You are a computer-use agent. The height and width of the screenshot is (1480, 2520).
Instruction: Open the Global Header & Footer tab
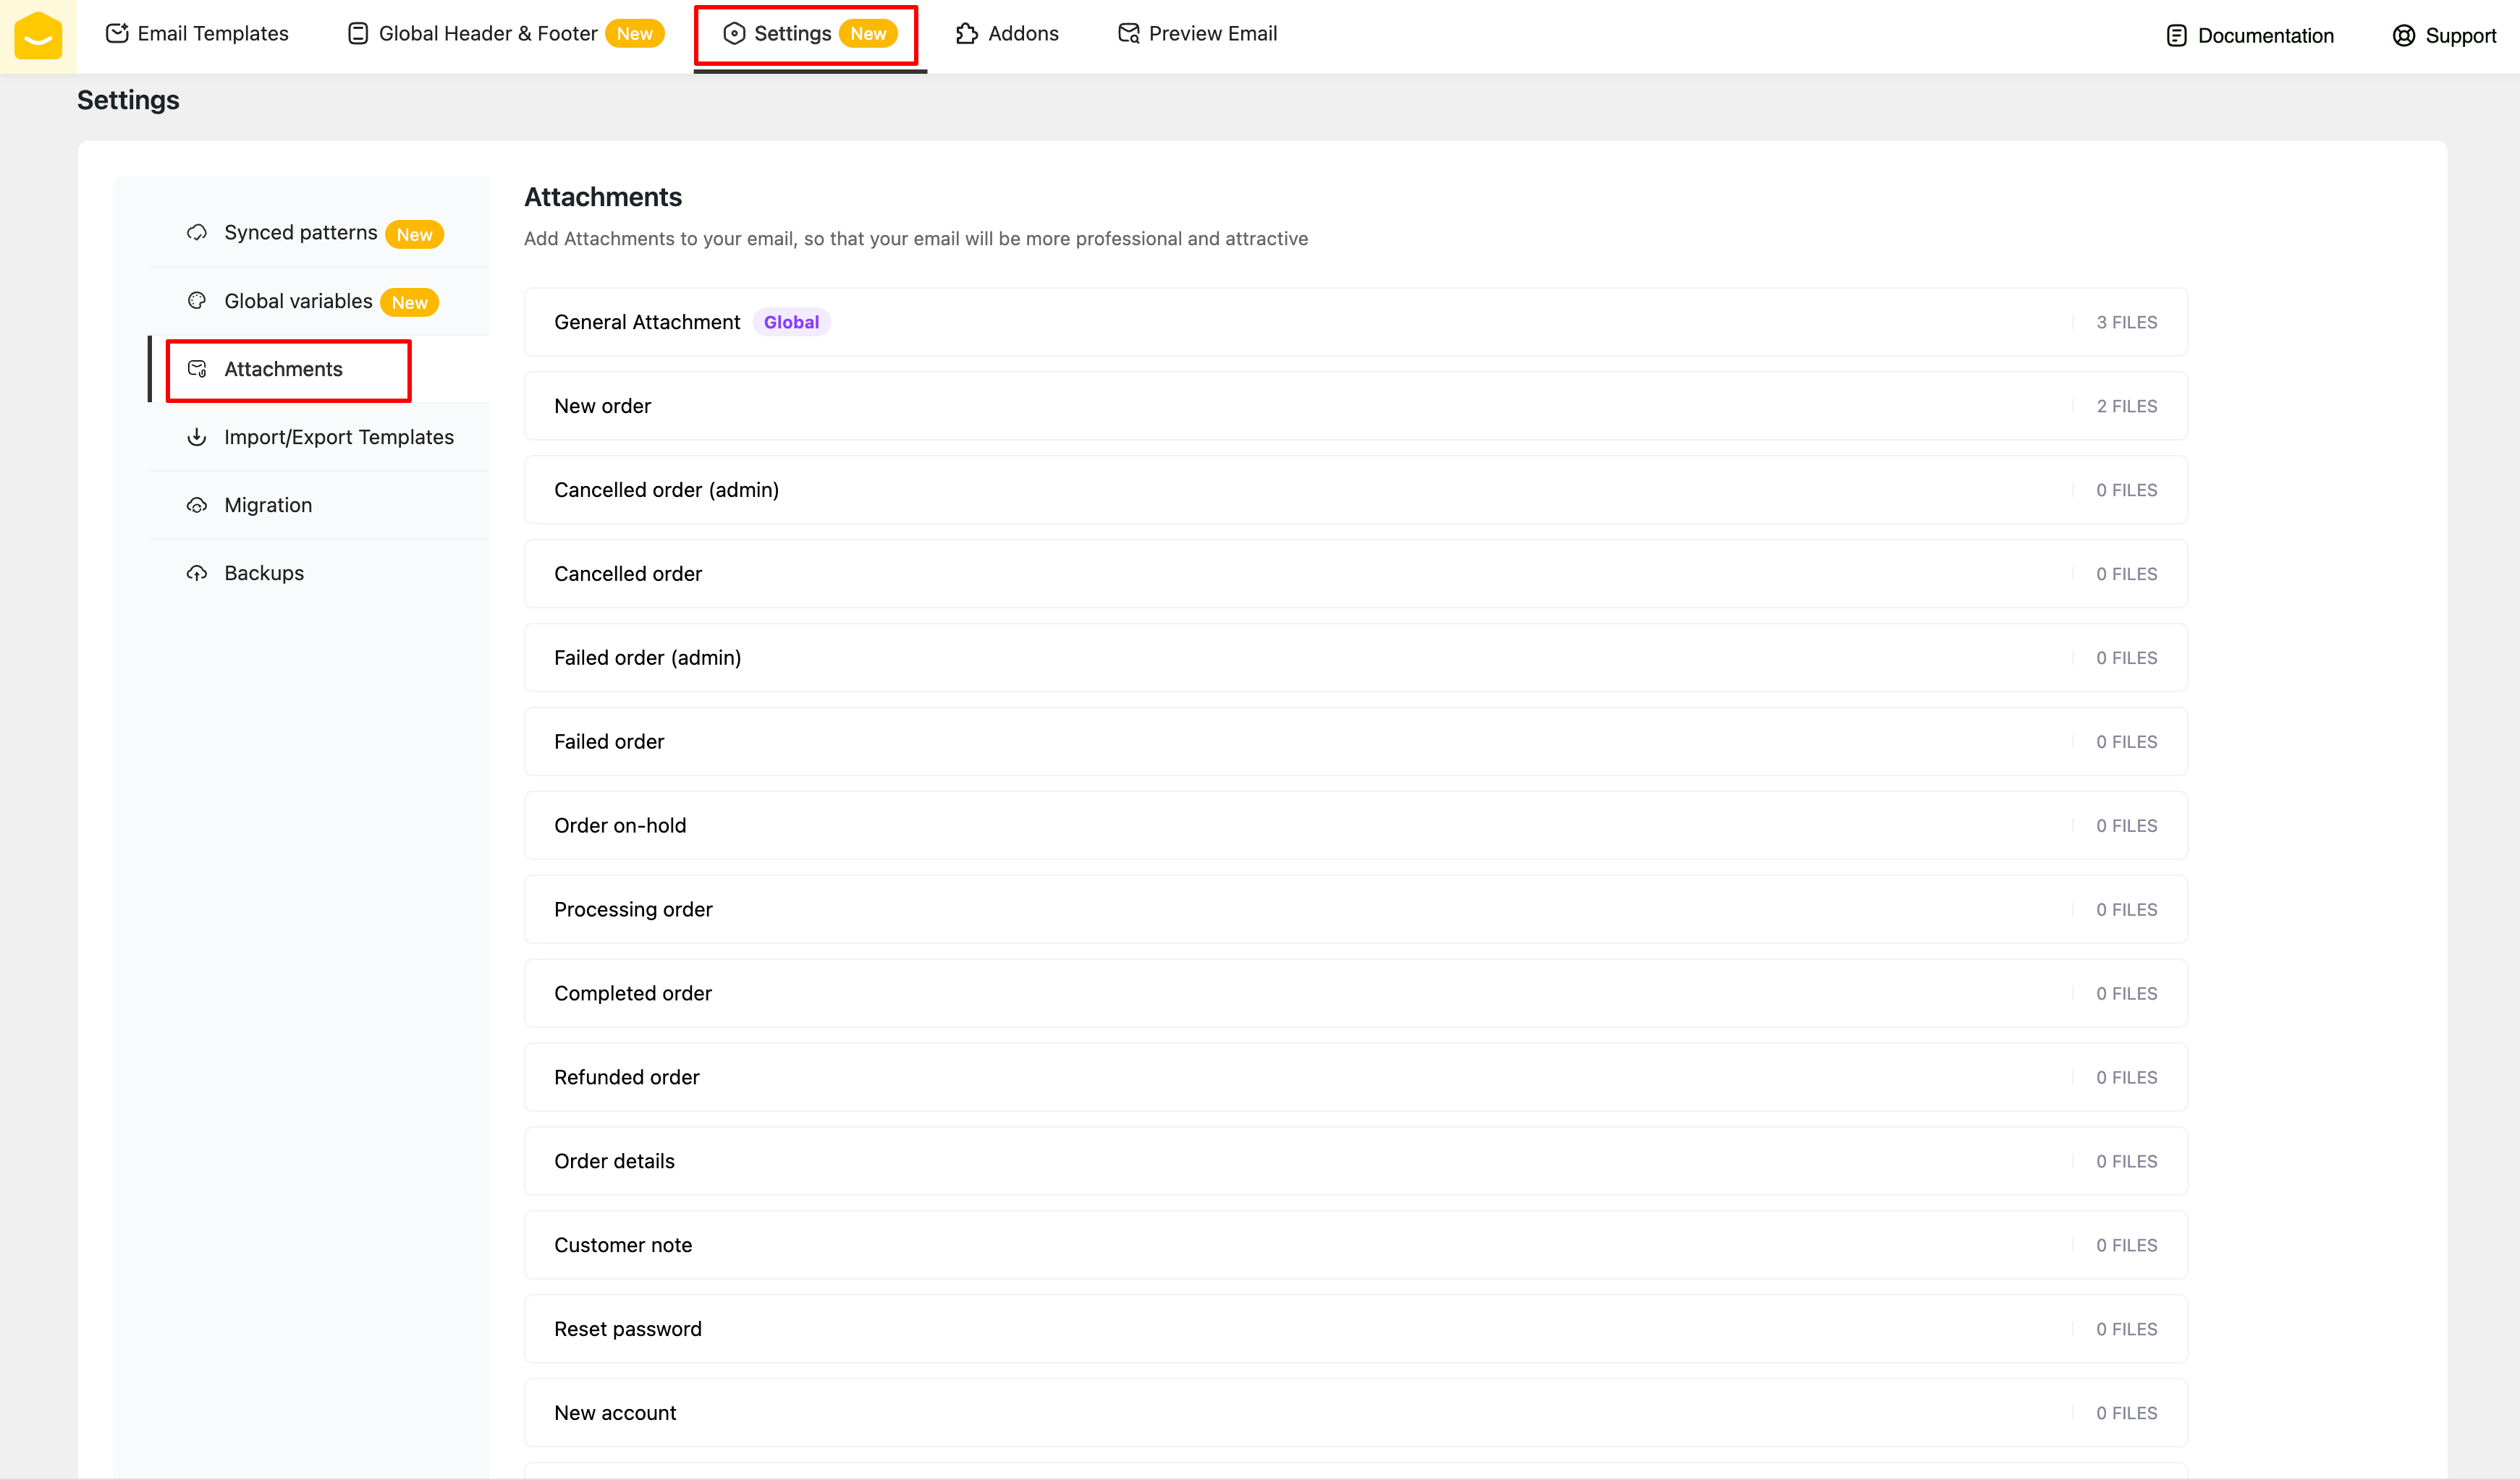487,34
